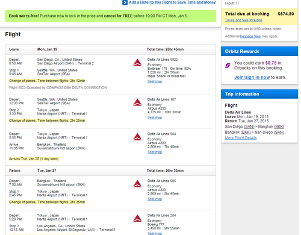This screenshot has height=235, width=301.
Task: Open the baggage fees link
Action: [250, 36]
